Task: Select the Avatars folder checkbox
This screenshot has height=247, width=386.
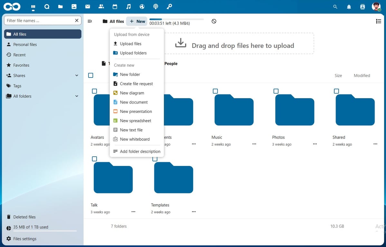Action: [94, 91]
